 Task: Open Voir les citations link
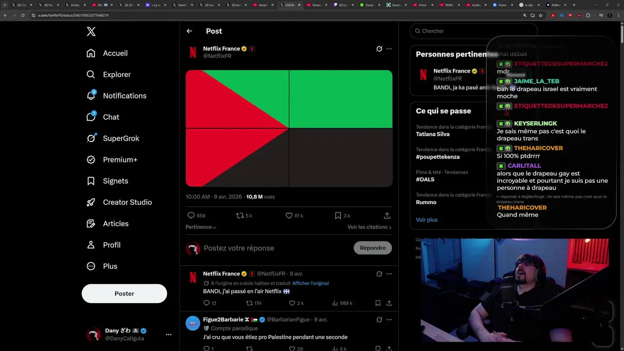[370, 227]
